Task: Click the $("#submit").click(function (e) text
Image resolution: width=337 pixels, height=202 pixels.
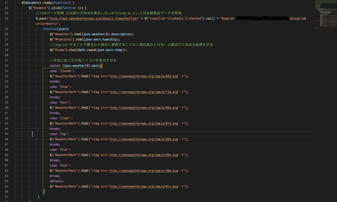Action: click(58, 8)
